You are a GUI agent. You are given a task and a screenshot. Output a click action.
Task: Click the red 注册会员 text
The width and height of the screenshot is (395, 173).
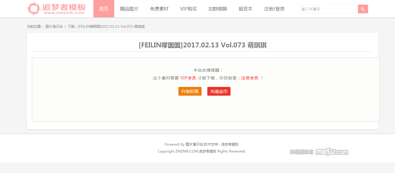coord(250,78)
